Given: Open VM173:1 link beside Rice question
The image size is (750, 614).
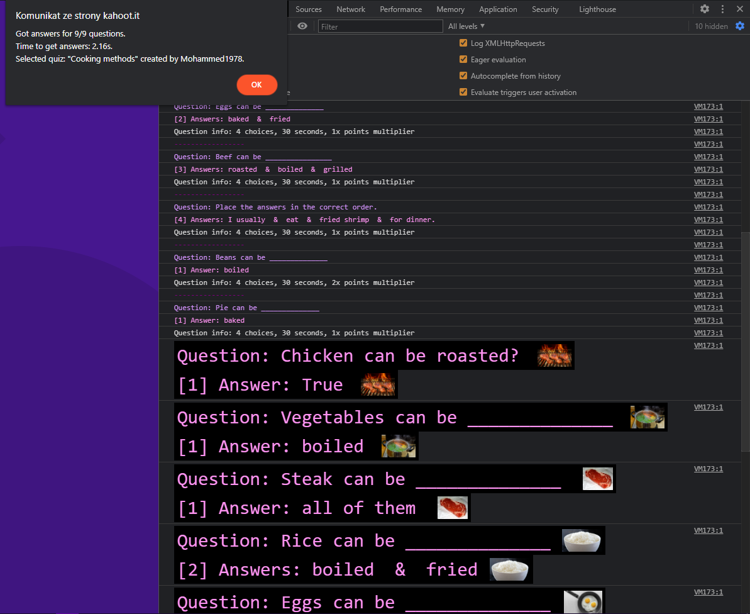Looking at the screenshot, I should point(709,530).
